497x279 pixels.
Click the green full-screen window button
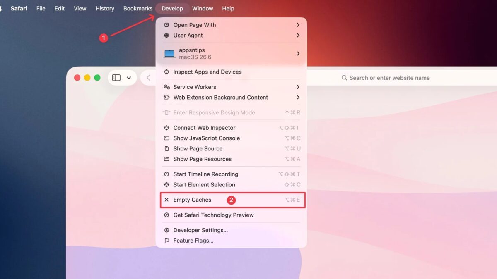(97, 78)
